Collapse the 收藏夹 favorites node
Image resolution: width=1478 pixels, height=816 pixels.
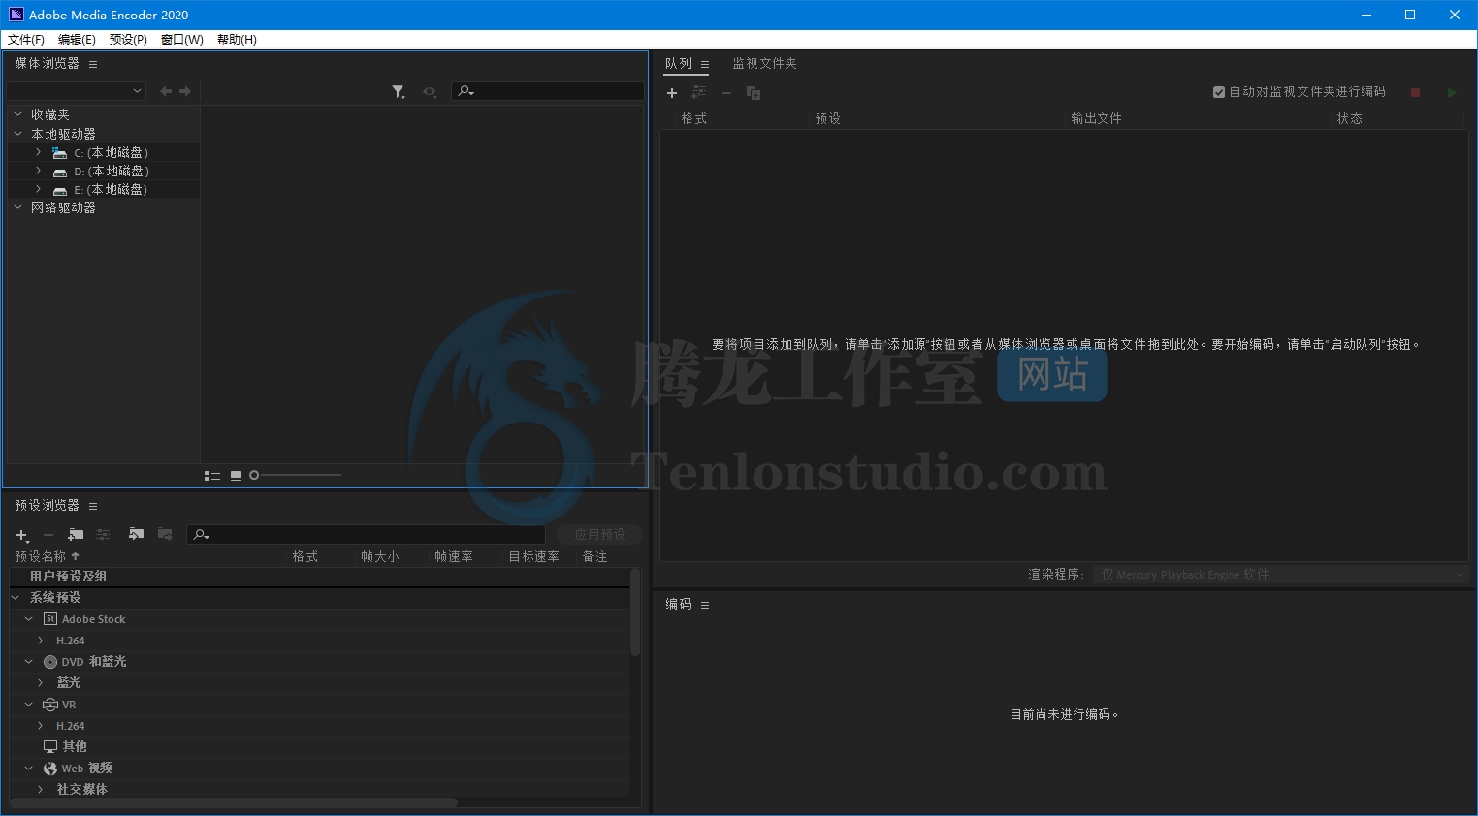click(17, 114)
